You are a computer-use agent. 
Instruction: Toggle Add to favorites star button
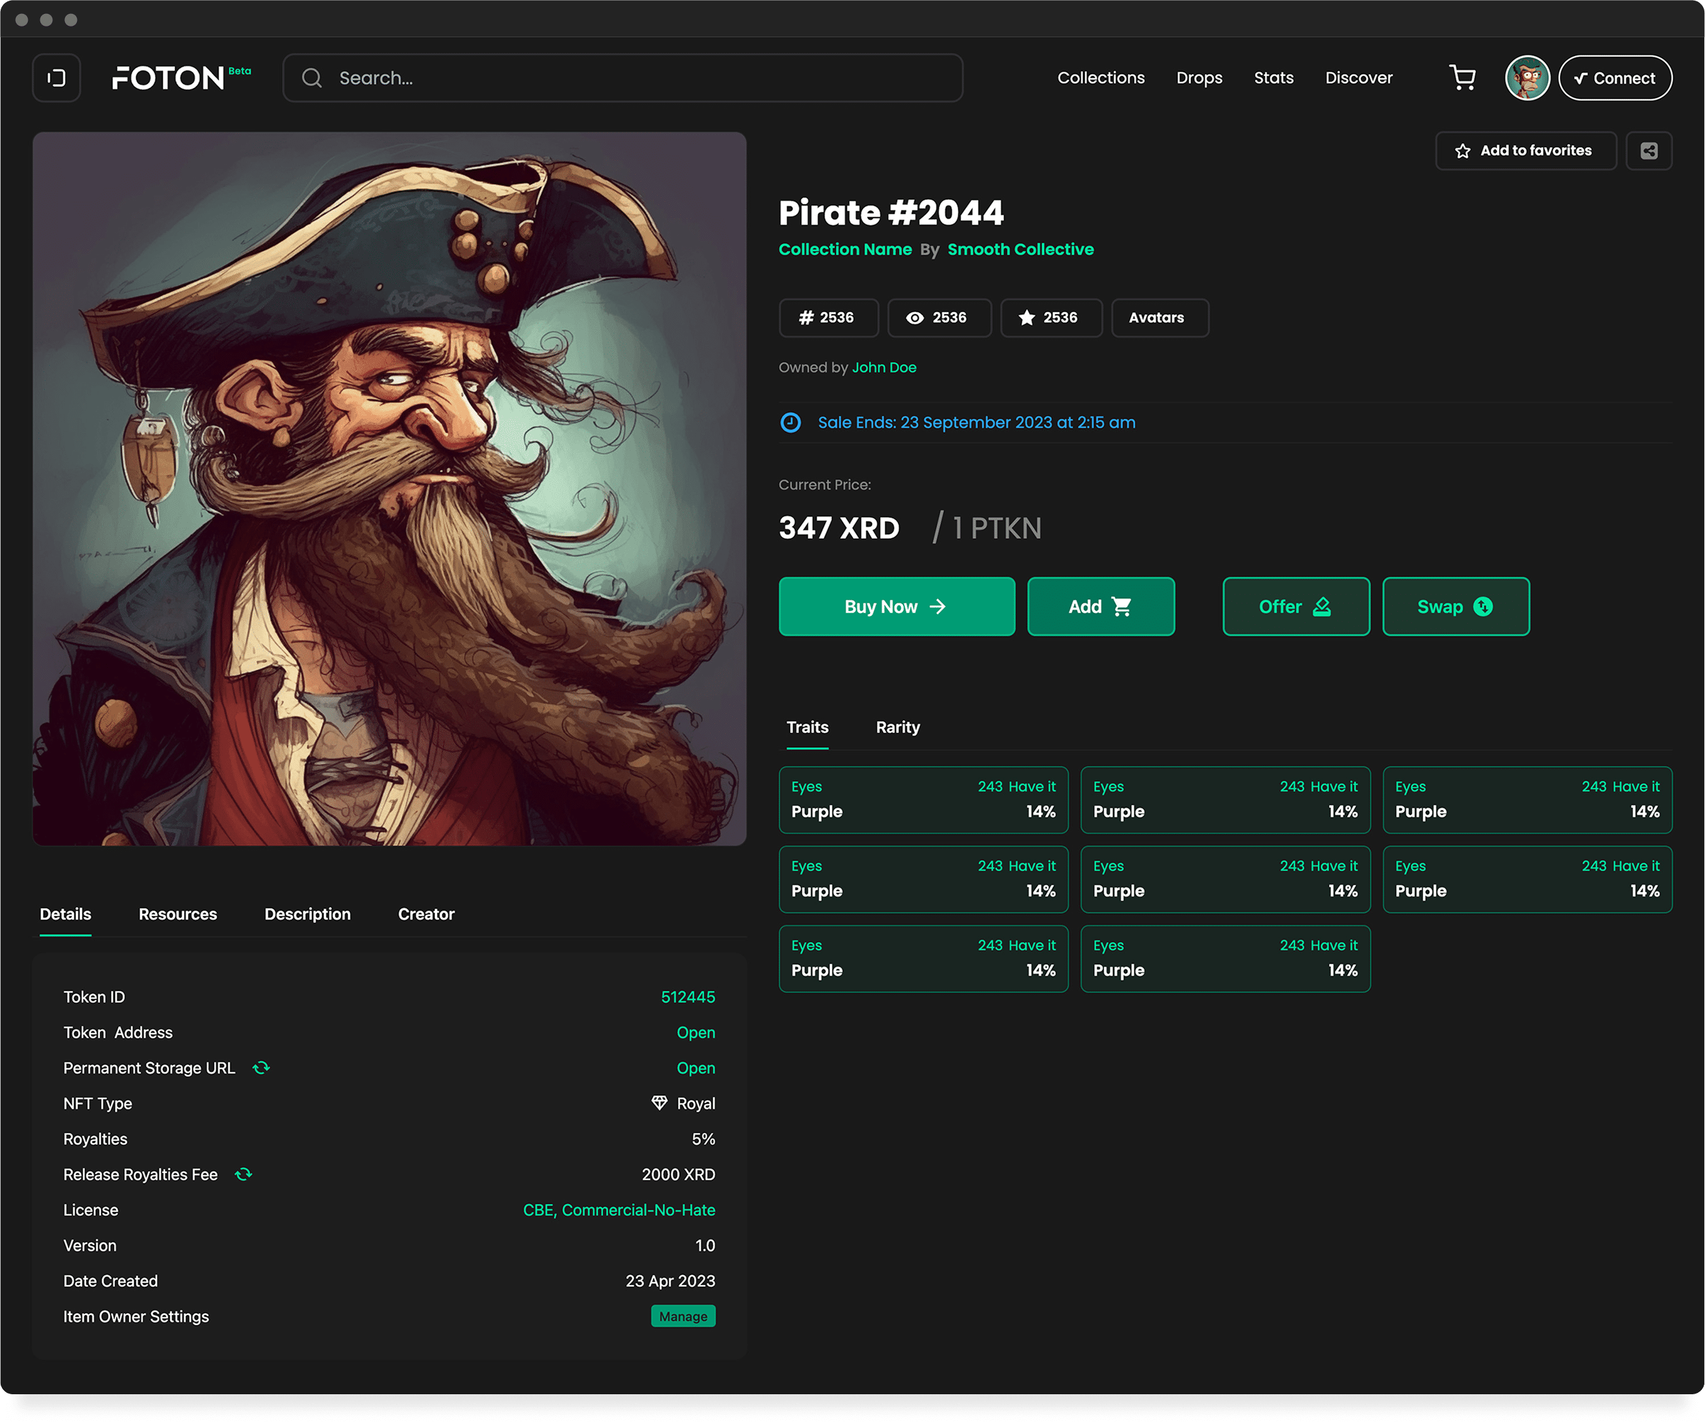tap(1525, 151)
